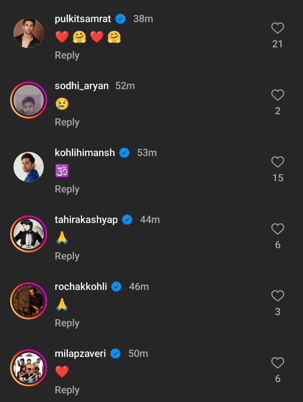Click the heart icon on kohlihimansh's comment
The height and width of the screenshot is (402, 303).
click(278, 162)
